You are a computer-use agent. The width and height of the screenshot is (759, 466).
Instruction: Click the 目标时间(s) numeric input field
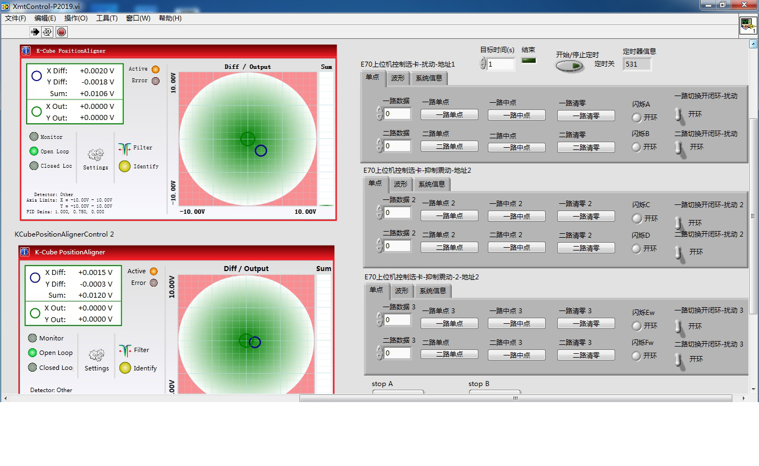pos(501,64)
